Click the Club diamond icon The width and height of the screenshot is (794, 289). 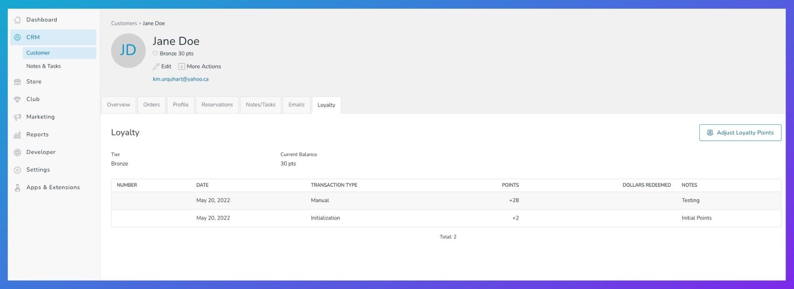tap(17, 99)
